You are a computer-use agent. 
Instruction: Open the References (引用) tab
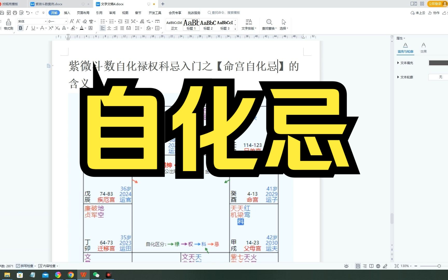point(99,13)
